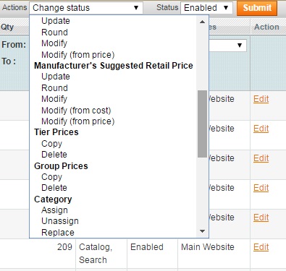Screen dimensions: 286x271
Task: Click the Category group heading
Action: point(53,199)
